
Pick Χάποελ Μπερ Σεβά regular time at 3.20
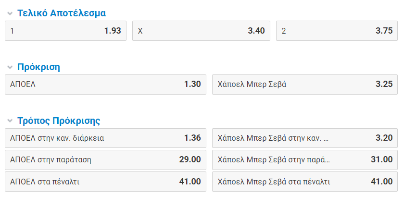305,138
